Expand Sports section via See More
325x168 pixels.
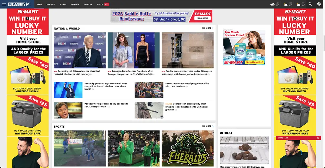pyautogui.click(x=208, y=126)
